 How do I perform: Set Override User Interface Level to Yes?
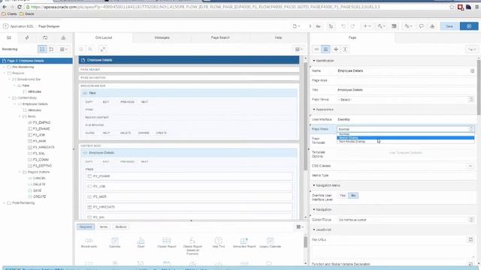click(343, 195)
